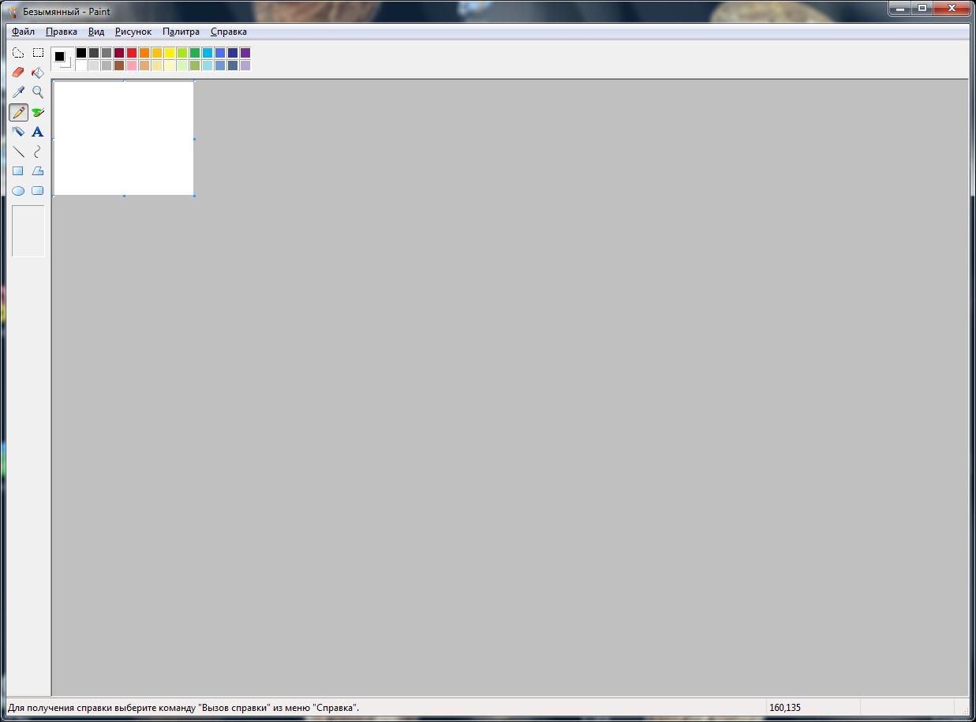Viewport: 976px width, 722px height.
Task: Click the right-middle canvas resize handle
Action: click(195, 139)
